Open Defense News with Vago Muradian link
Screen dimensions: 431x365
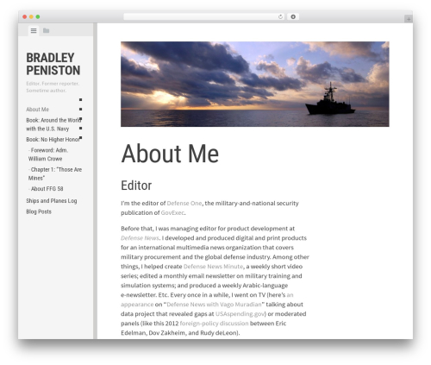click(214, 305)
